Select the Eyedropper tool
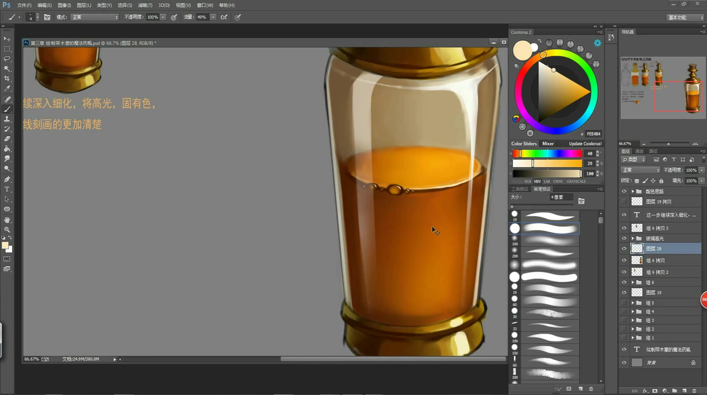The height and width of the screenshot is (395, 707). click(x=7, y=89)
